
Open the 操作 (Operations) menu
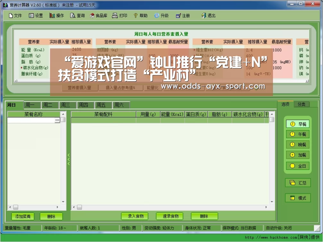pyautogui.click(x=57, y=15)
